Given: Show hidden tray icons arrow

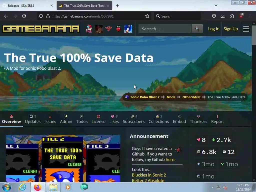Looking at the screenshot, I should click(x=212, y=187).
